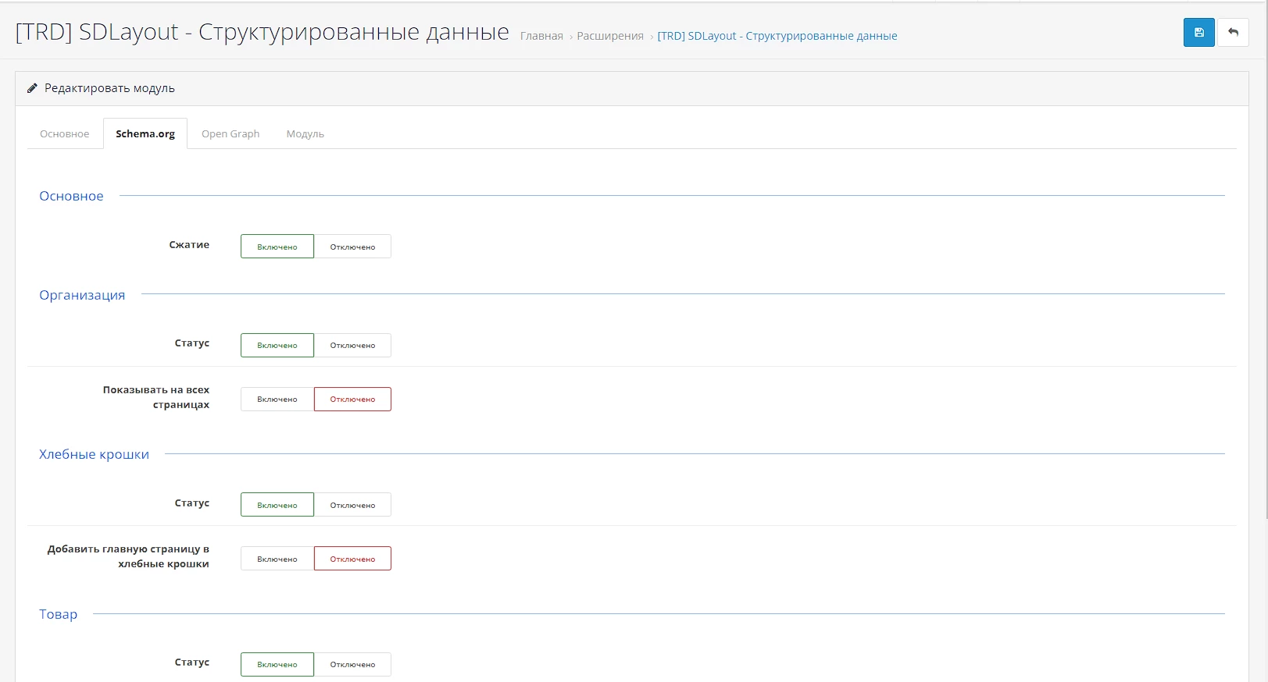The height and width of the screenshot is (682, 1268).
Task: Disable Добавить главную страницу в хлебные крошки
Action: (x=352, y=559)
